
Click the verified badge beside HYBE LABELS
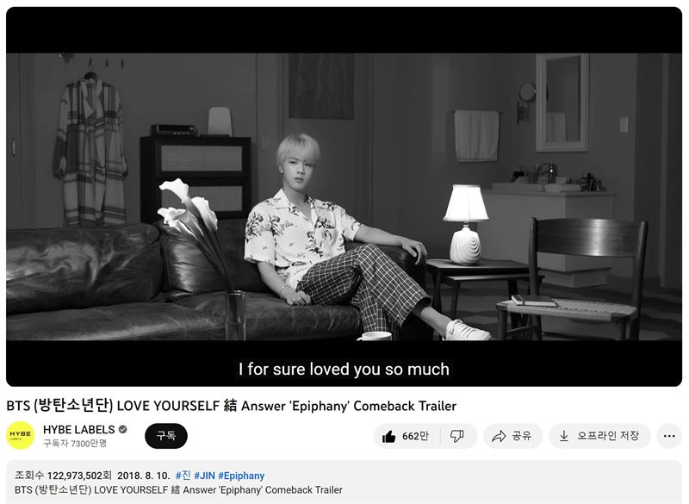(x=123, y=429)
